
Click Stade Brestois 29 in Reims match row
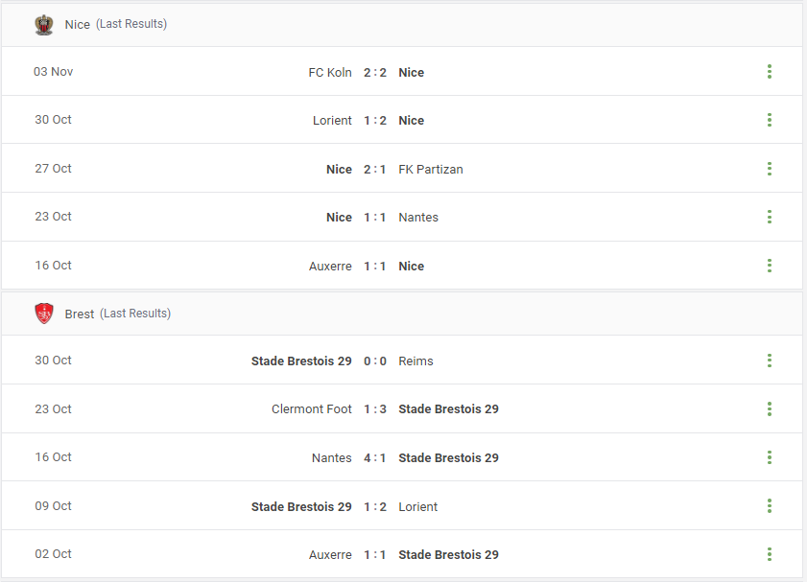301,361
